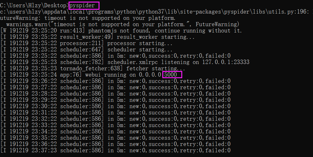Click the 23:26:22 scheduler log line
Screen dimensions: 313x157
(116, 81)
